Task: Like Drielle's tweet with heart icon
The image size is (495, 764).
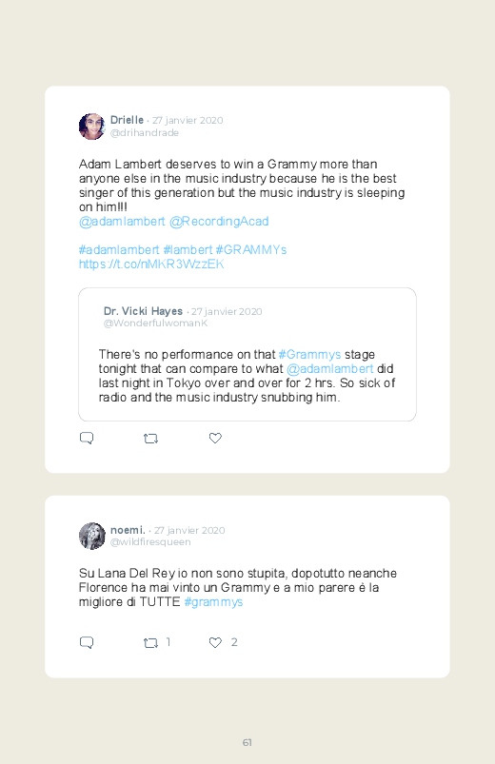Action: [215, 438]
